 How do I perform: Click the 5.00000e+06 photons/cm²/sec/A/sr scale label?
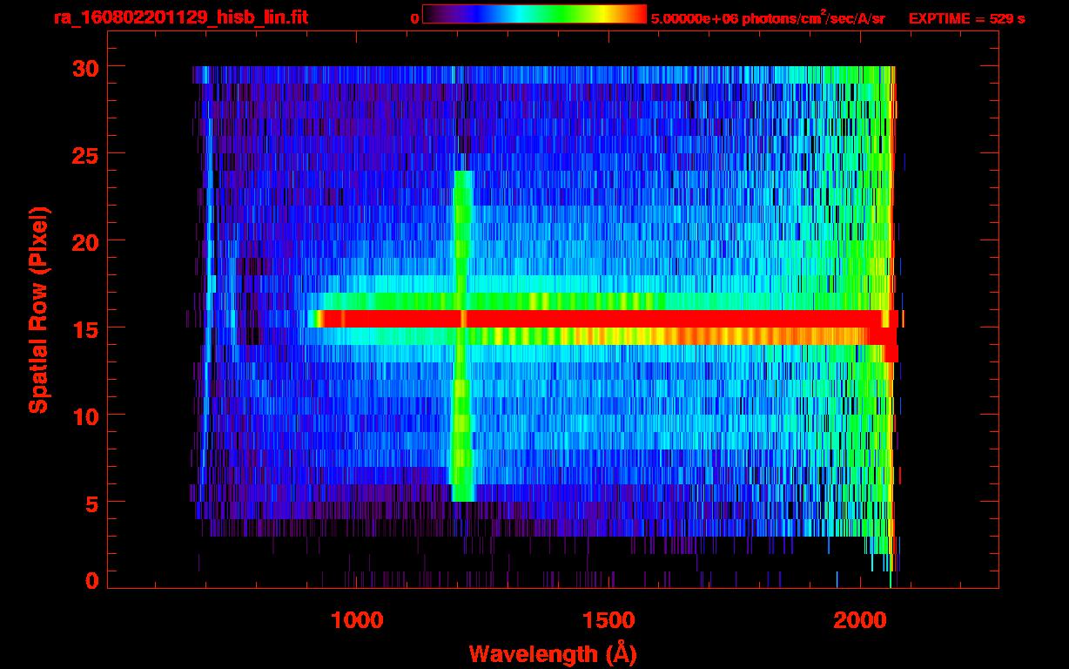pyautogui.click(x=768, y=17)
